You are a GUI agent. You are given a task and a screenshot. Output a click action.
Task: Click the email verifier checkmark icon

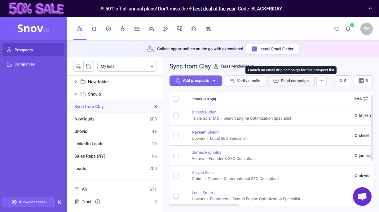coord(108,29)
